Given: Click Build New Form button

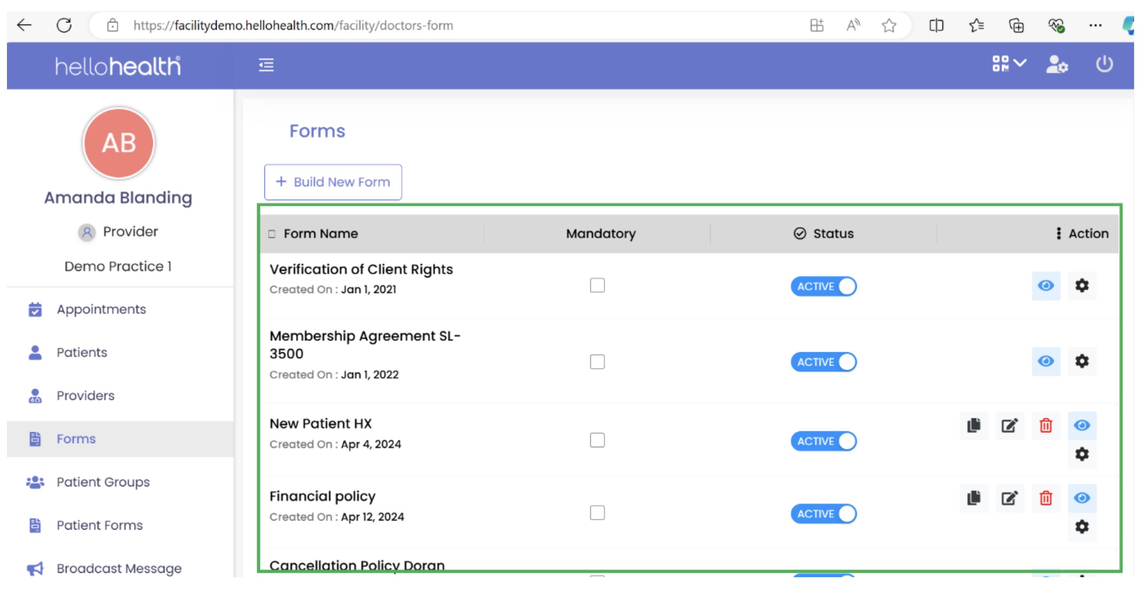Looking at the screenshot, I should coord(333,182).
